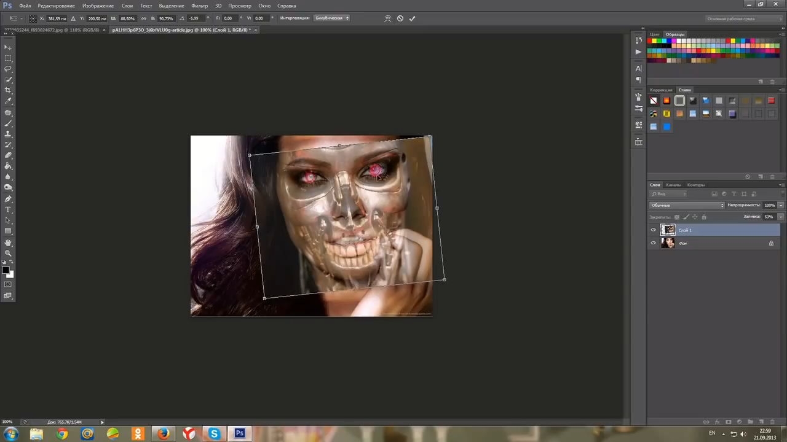This screenshot has height=442, width=787.
Task: Open the Изображение menu
Action: click(98, 6)
